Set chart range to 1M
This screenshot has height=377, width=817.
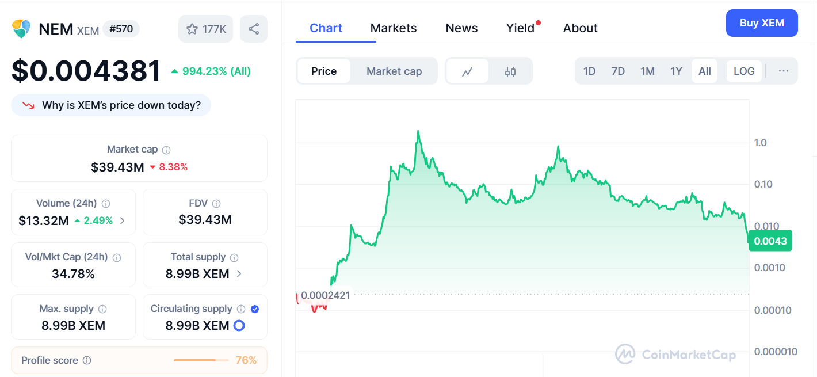pos(648,71)
